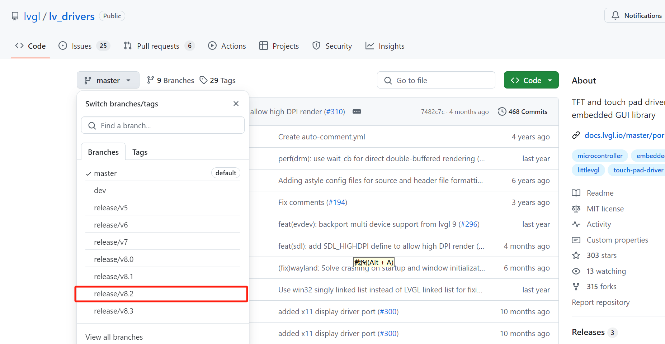Select the release/v7 branch
The width and height of the screenshot is (665, 344).
(162, 242)
